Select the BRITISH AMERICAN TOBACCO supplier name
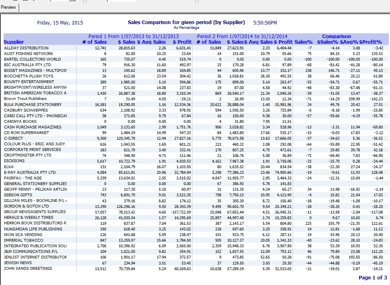The height and width of the screenshot is (285, 390). (35, 93)
